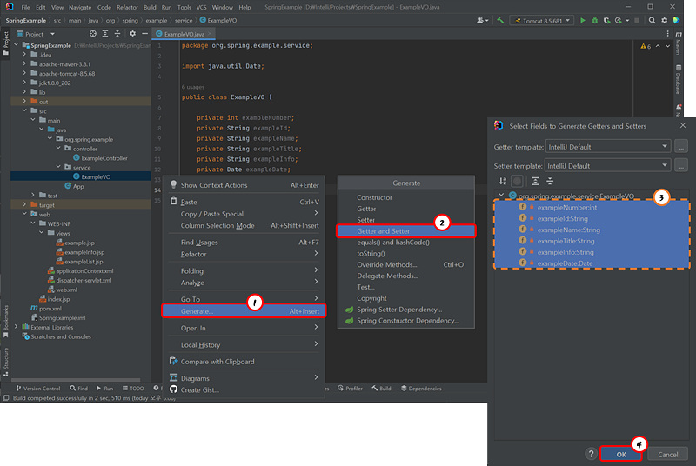The height and width of the screenshot is (466, 696).
Task: Select Constructor in Generate popup
Action: click(x=406, y=197)
